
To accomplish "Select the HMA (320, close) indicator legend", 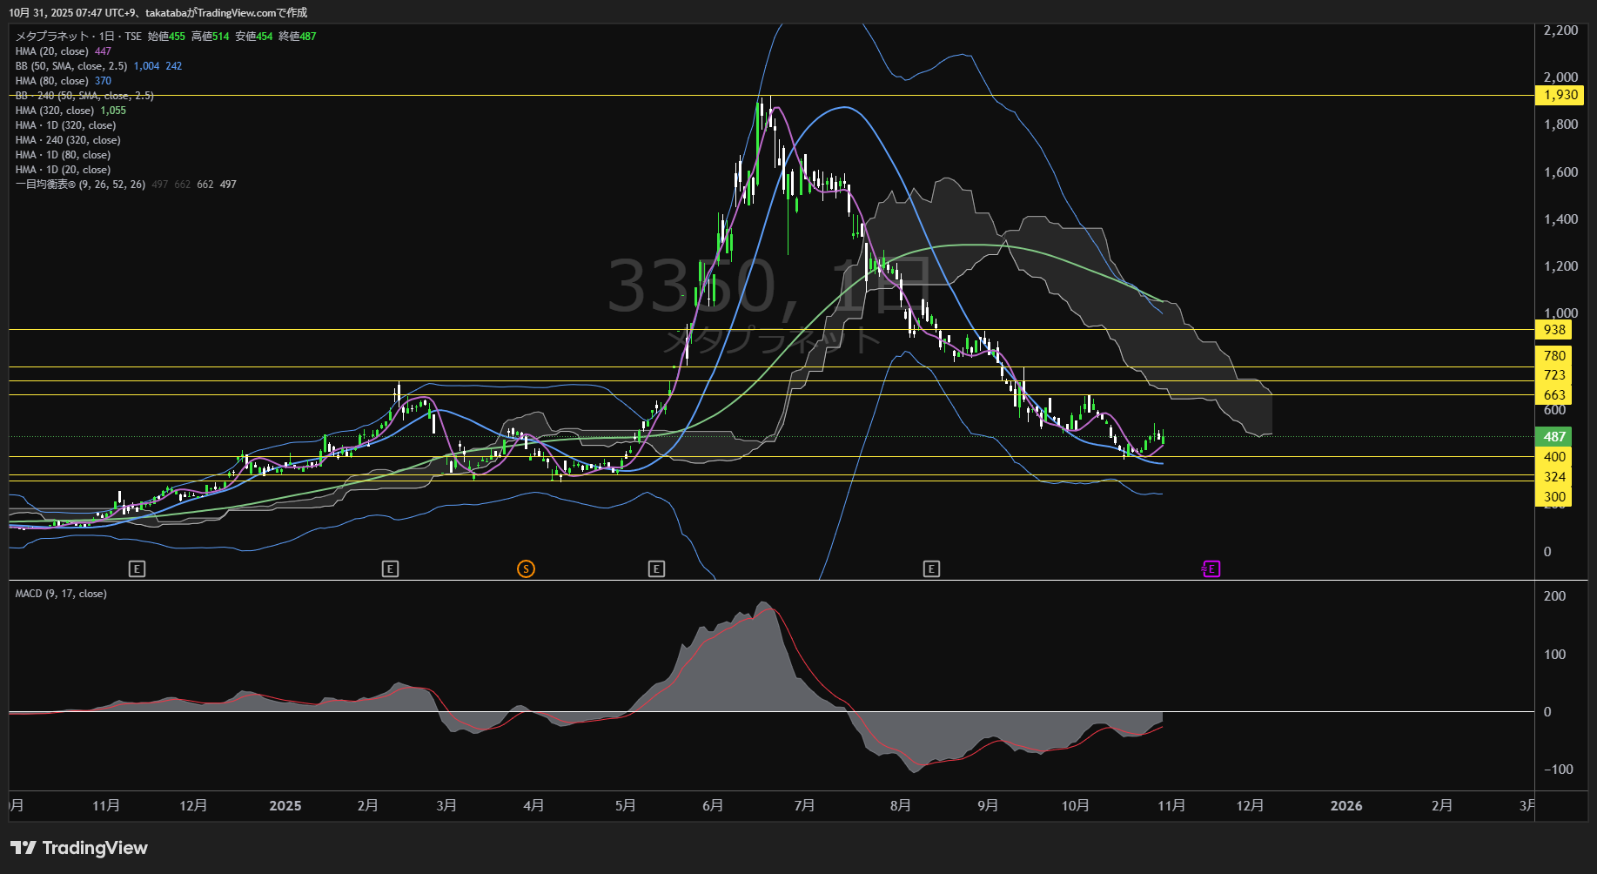I will tap(55, 111).
